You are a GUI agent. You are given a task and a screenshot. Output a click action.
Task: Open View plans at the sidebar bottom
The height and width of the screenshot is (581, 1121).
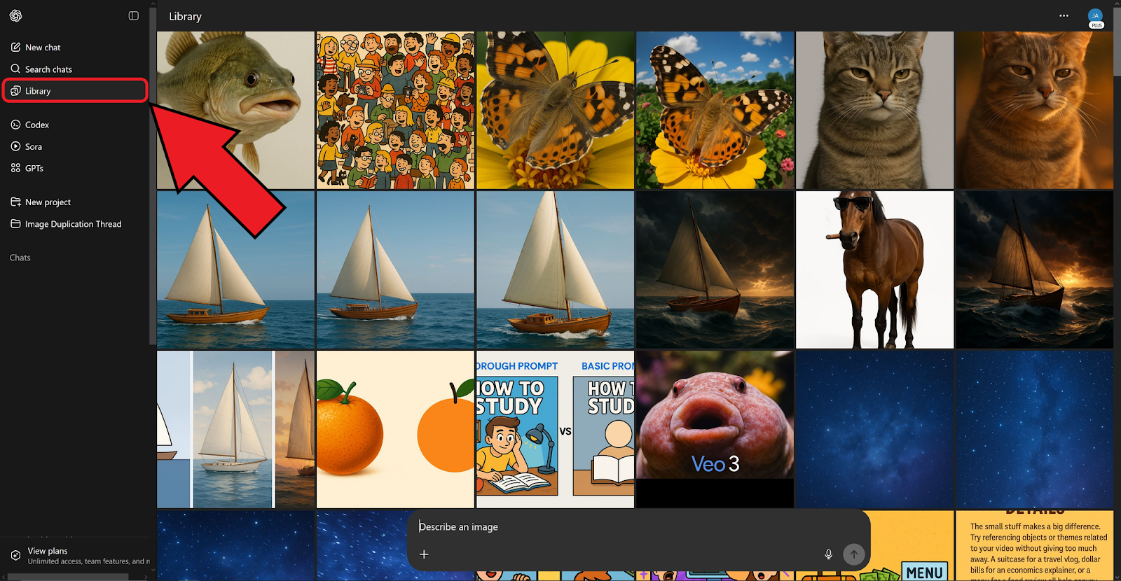[x=75, y=556]
